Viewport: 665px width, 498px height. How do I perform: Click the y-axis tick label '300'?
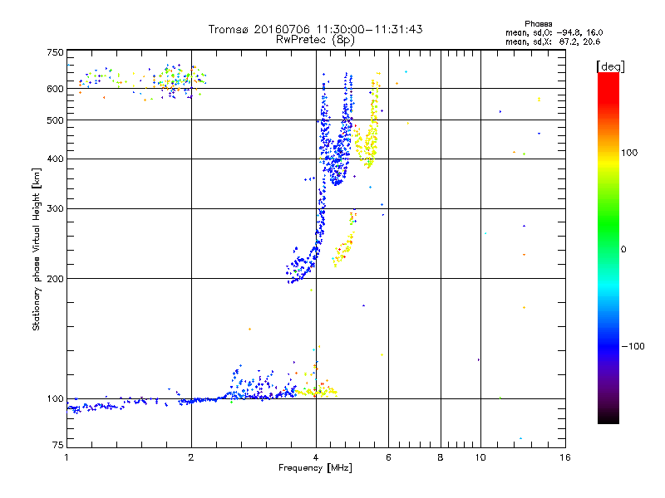tap(55, 209)
